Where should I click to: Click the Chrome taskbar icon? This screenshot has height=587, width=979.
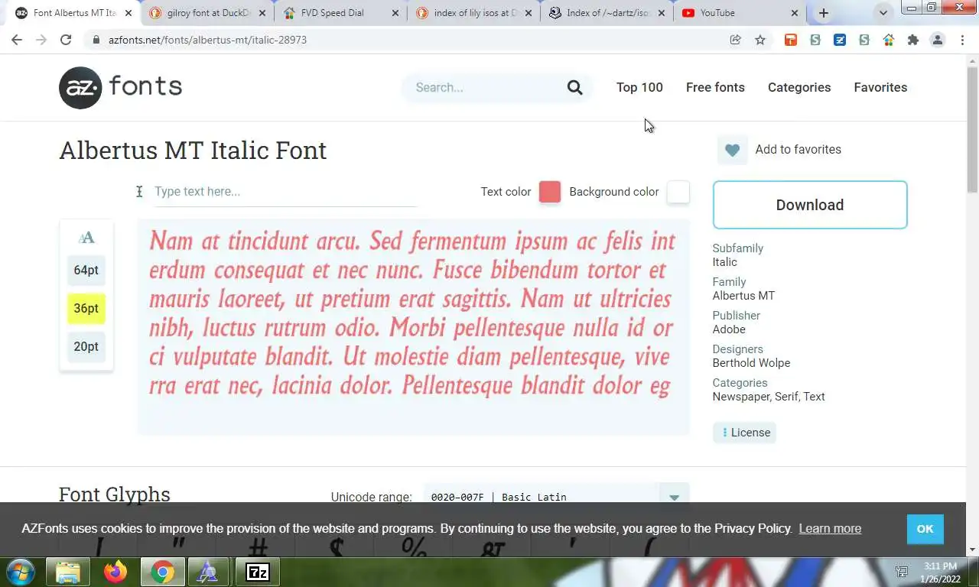162,572
